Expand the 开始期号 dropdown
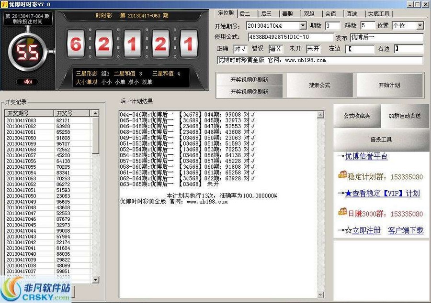The width and height of the screenshot is (431, 303). point(303,26)
